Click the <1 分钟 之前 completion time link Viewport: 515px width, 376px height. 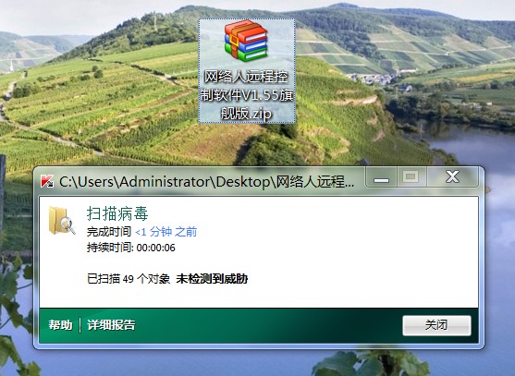coord(166,232)
